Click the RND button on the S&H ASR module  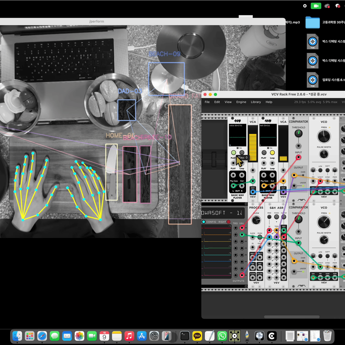pyautogui.click(x=269, y=217)
